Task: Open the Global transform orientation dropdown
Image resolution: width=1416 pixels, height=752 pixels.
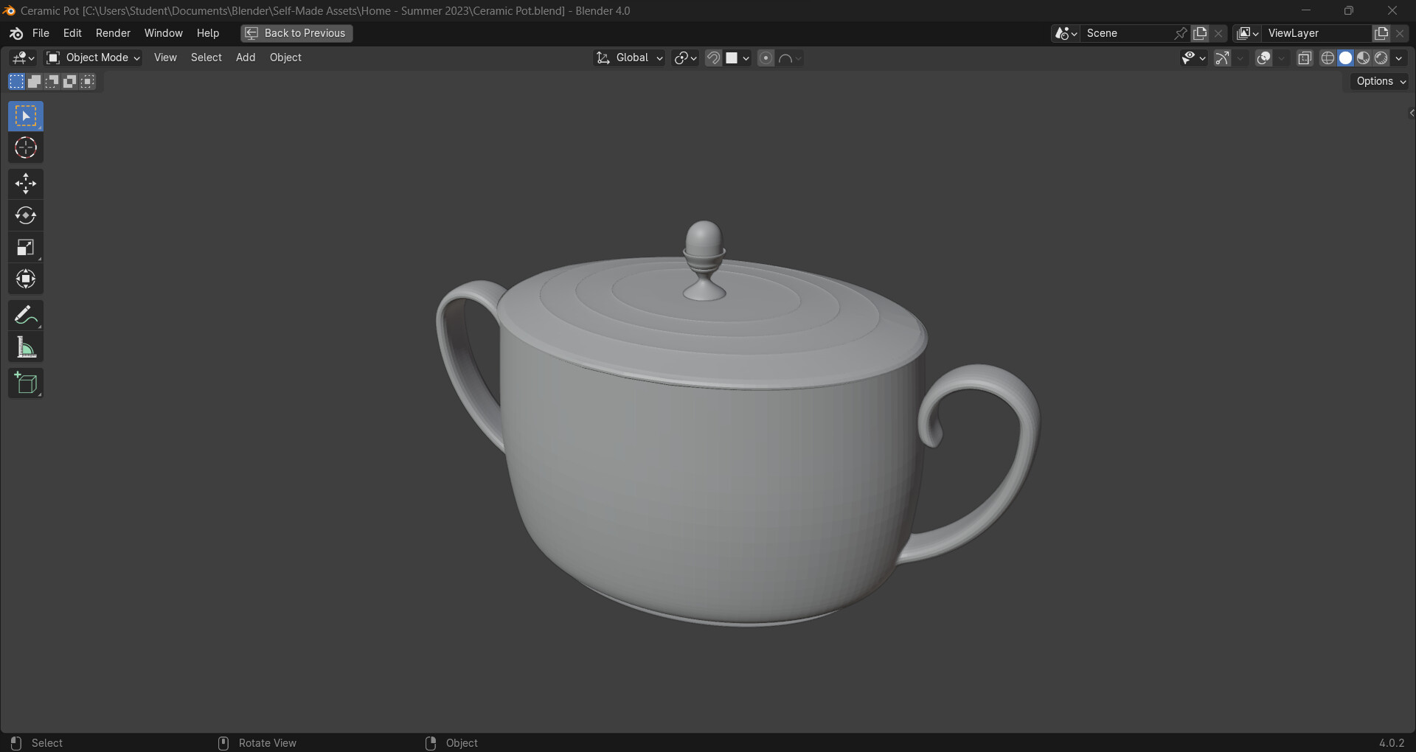Action: click(628, 58)
